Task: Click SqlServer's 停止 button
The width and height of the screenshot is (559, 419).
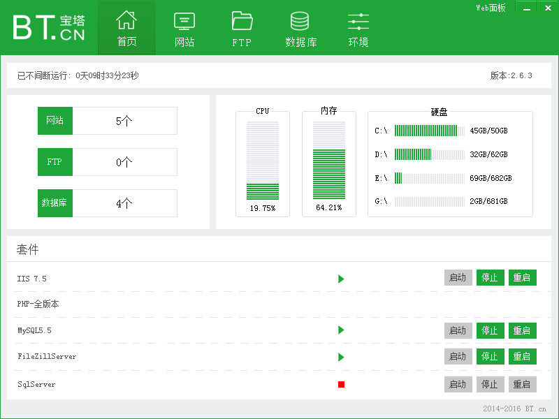Action: [491, 385]
